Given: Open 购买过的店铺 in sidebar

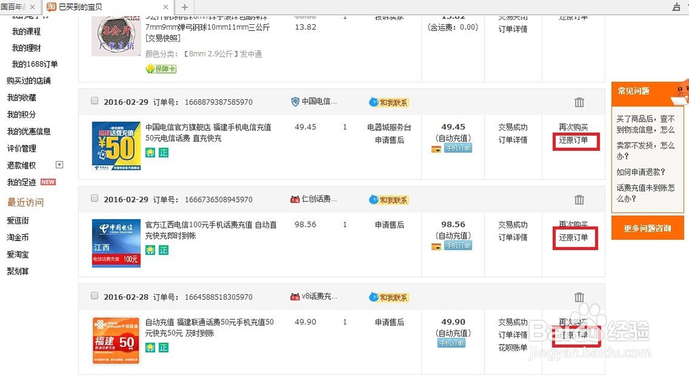Looking at the screenshot, I should coord(28,81).
